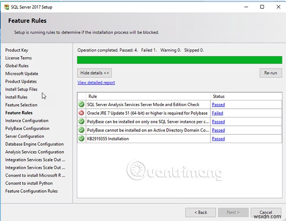Close the SQL Server 2017 Setup window
The image size is (286, 221).
[279, 7]
